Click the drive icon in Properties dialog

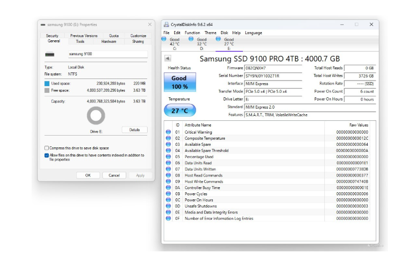tap(50, 55)
